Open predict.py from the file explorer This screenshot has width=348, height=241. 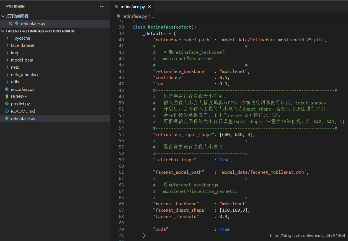[x=20, y=104]
